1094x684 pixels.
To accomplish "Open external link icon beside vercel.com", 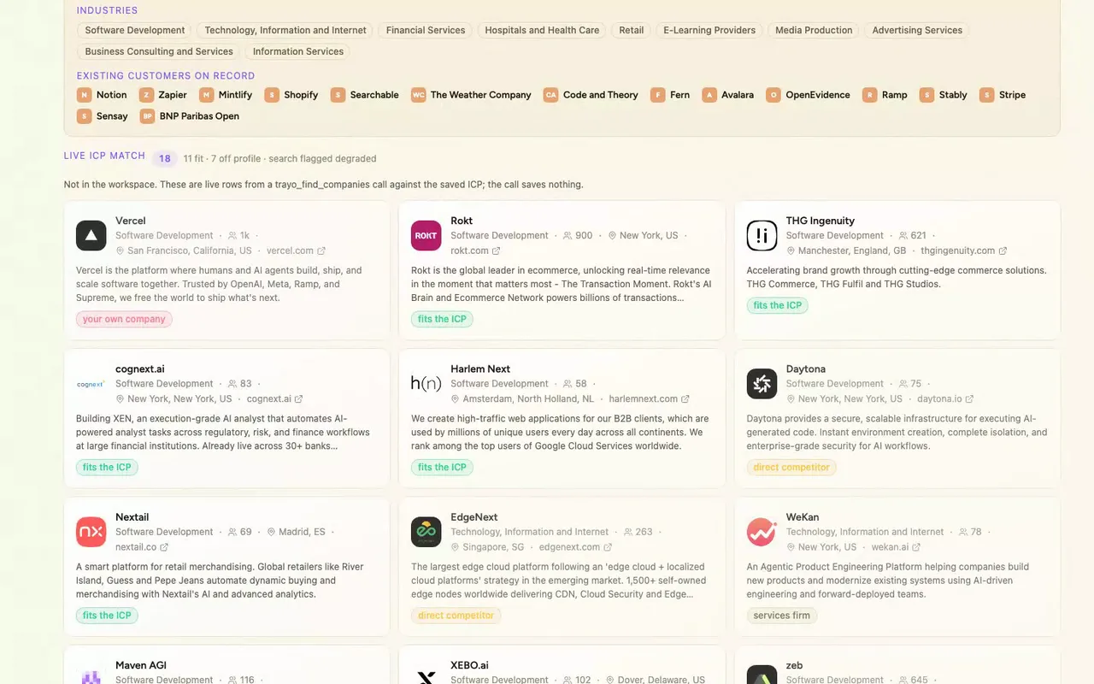I will tap(321, 251).
